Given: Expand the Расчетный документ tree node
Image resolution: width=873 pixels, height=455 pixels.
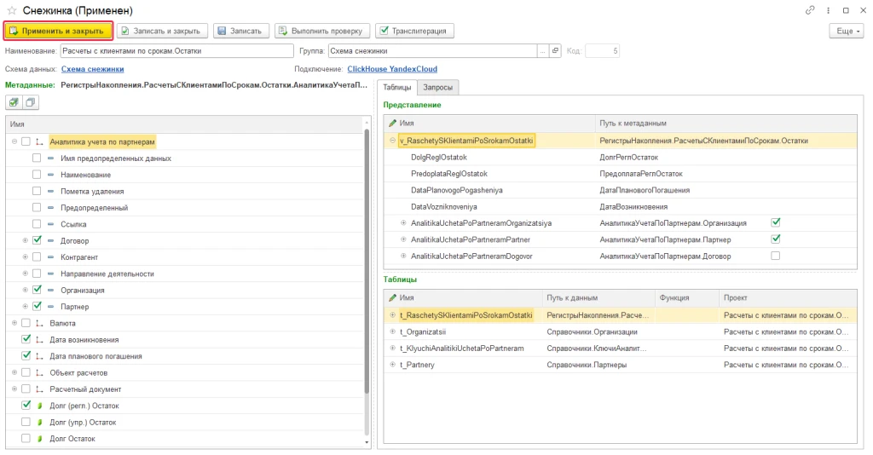Looking at the screenshot, I should coord(14,389).
